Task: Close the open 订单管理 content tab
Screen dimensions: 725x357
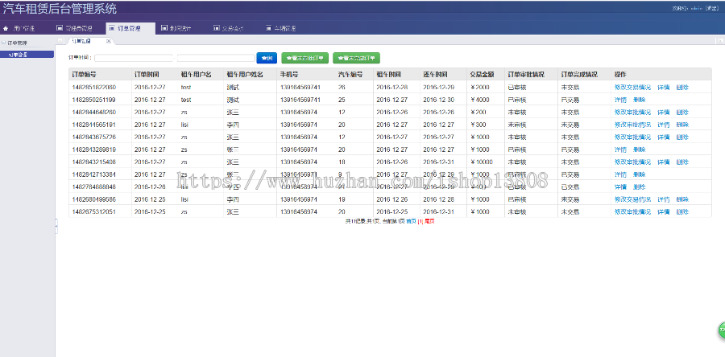Action: pos(109,41)
